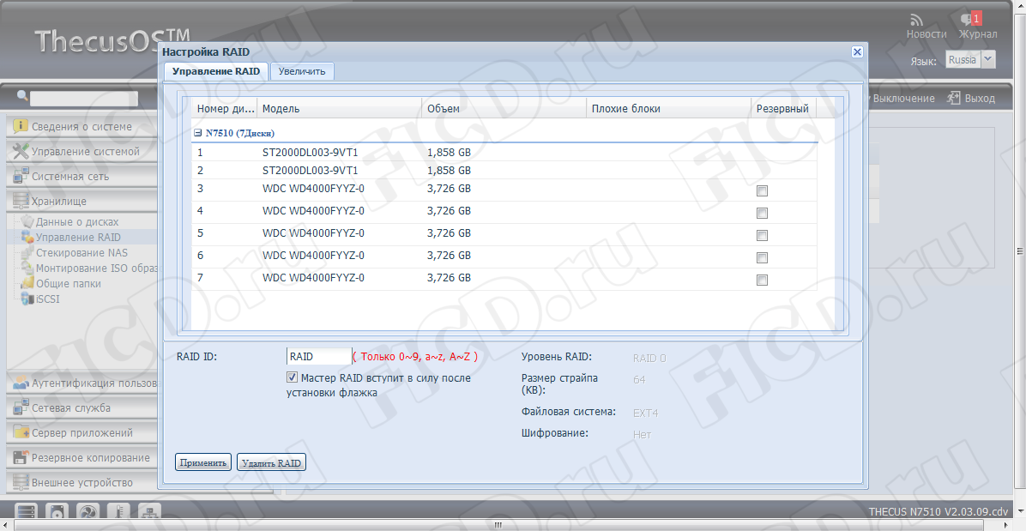The image size is (1026, 531).
Task: Open Стекирование NAS tree item
Action: [81, 252]
